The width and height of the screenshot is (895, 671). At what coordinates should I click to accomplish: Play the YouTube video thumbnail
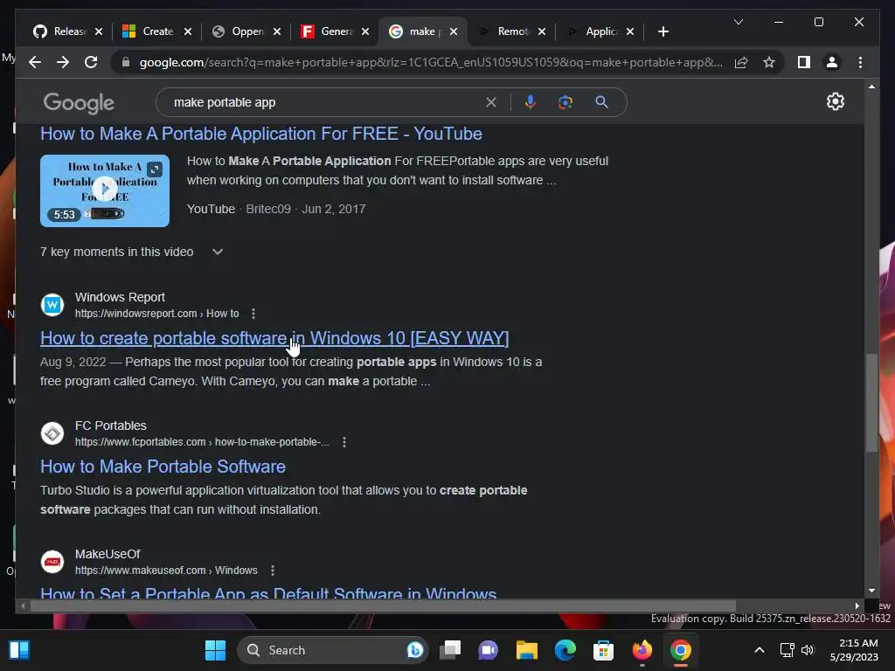click(x=105, y=190)
